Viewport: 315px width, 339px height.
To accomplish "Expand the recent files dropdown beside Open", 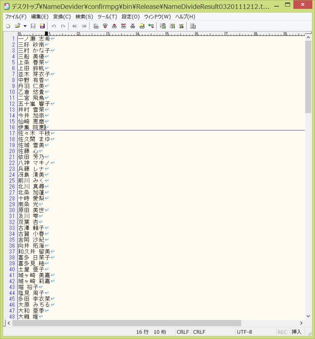I will tap(25, 26).
